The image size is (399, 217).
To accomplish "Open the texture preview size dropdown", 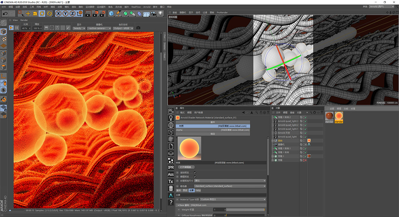I will tap(230, 181).
